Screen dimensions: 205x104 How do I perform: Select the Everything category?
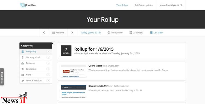click(x=36, y=51)
